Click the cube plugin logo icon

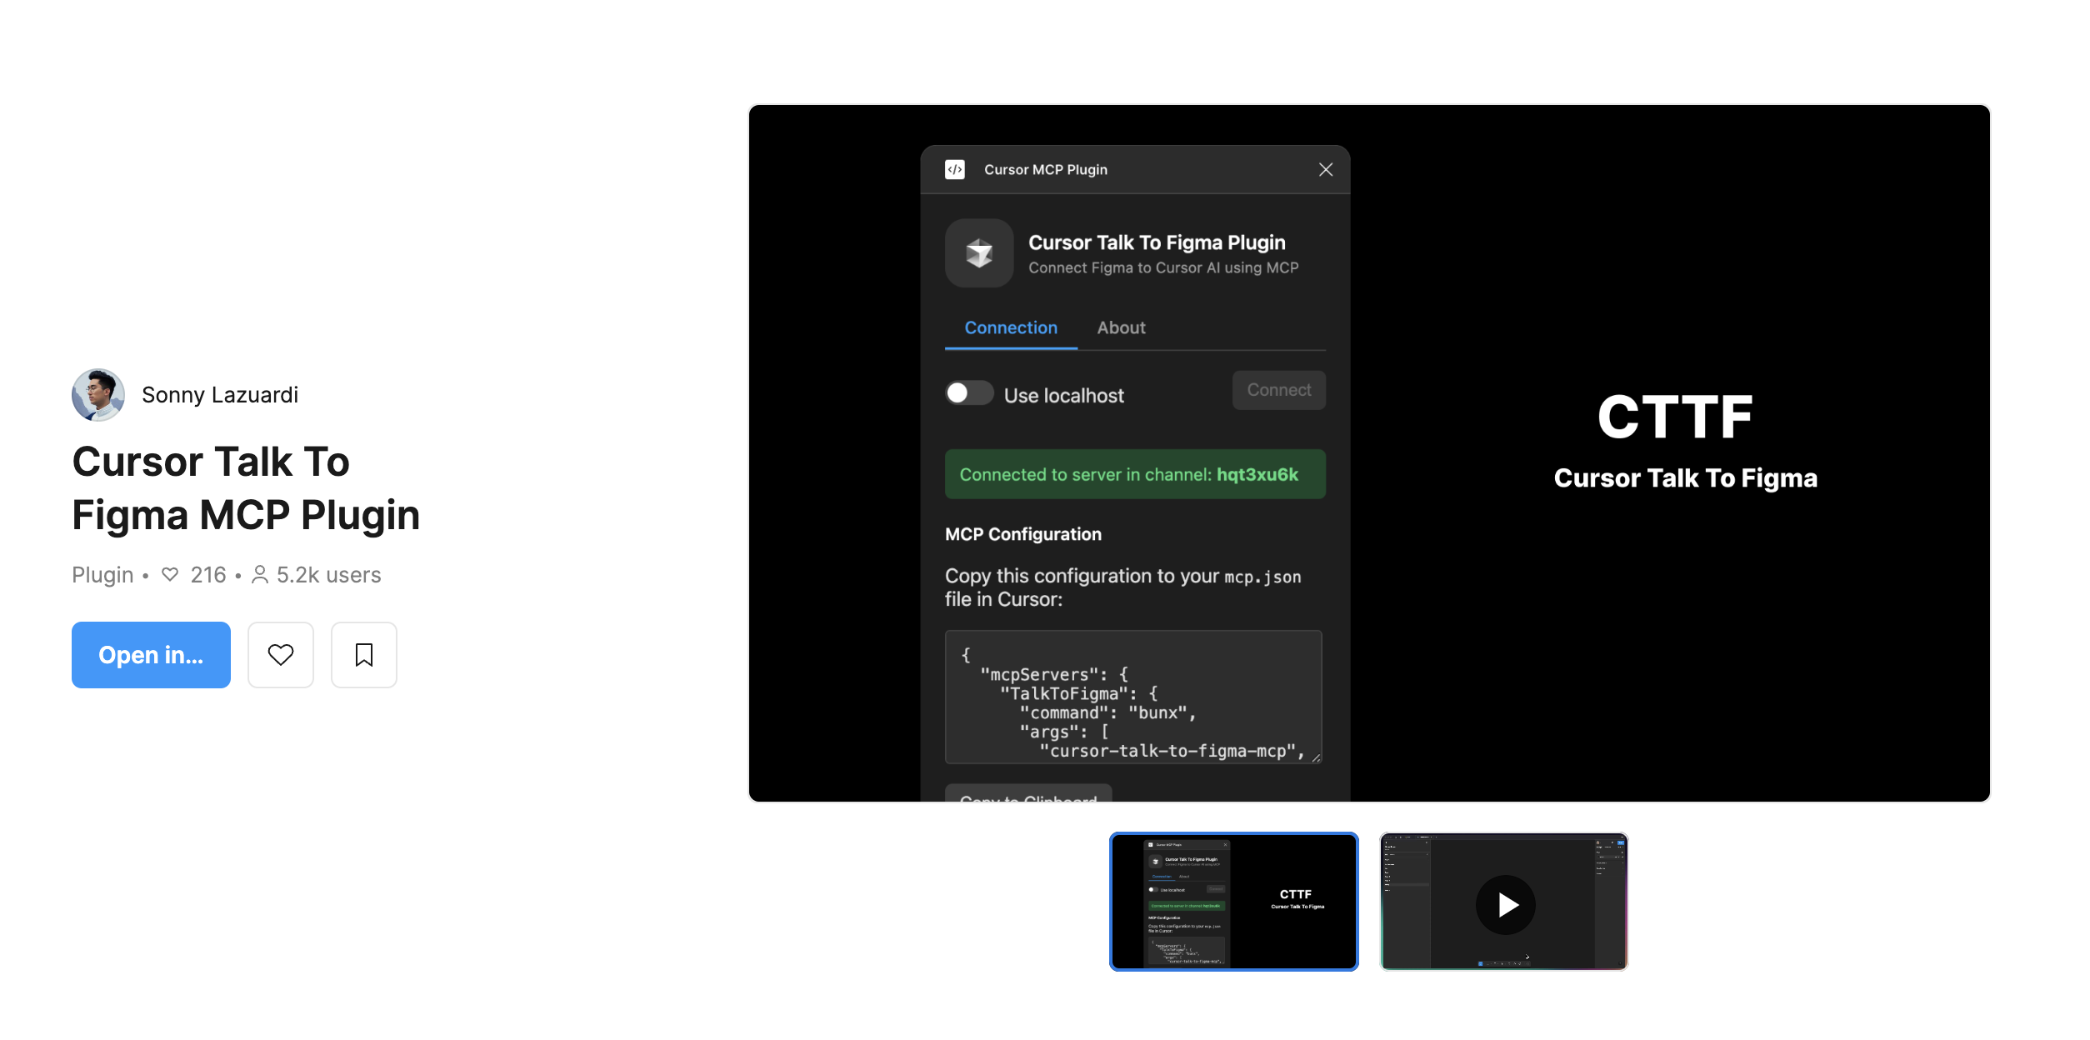(x=979, y=253)
